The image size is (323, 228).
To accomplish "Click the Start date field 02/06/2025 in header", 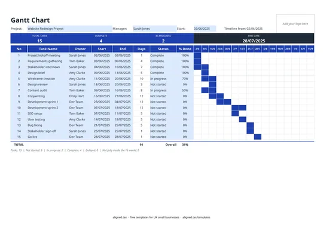I will coord(205,29).
